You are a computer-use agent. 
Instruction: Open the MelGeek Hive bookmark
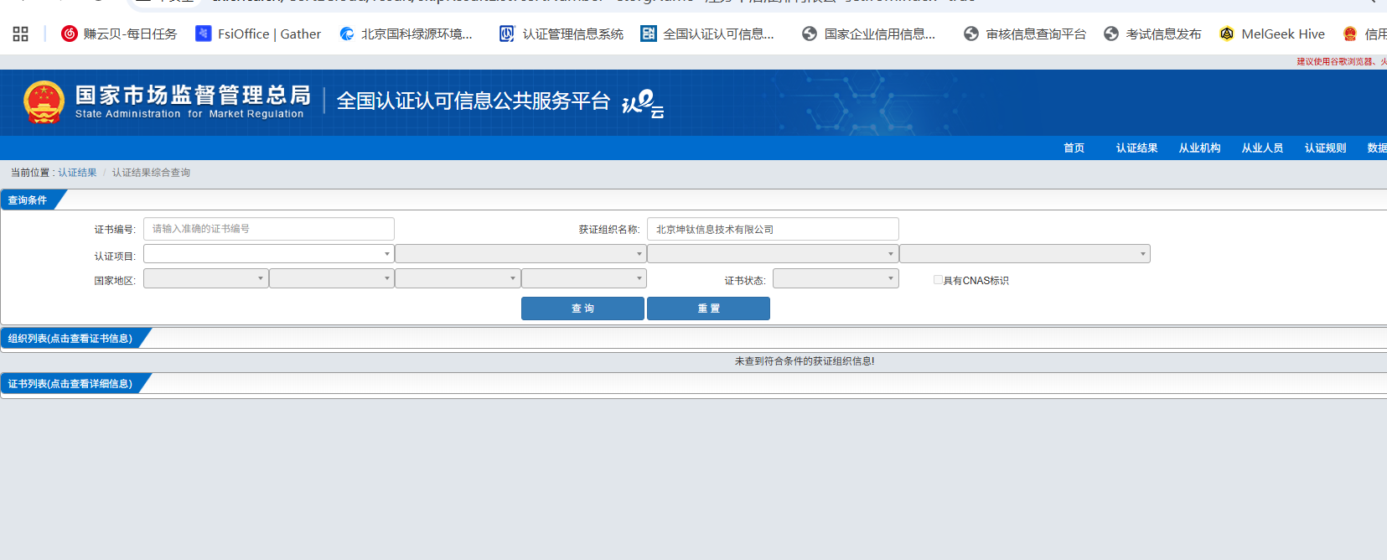[x=1272, y=34]
